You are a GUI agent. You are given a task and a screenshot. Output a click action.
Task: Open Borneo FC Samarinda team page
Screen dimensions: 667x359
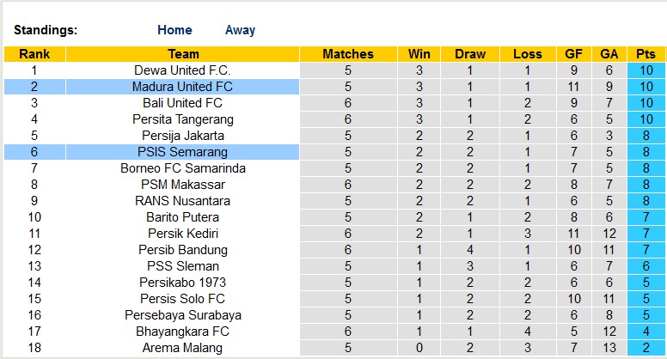click(x=183, y=168)
